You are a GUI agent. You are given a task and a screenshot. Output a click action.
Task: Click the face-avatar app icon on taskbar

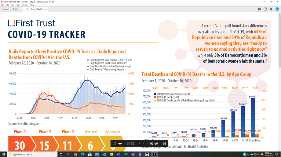coord(147,154)
